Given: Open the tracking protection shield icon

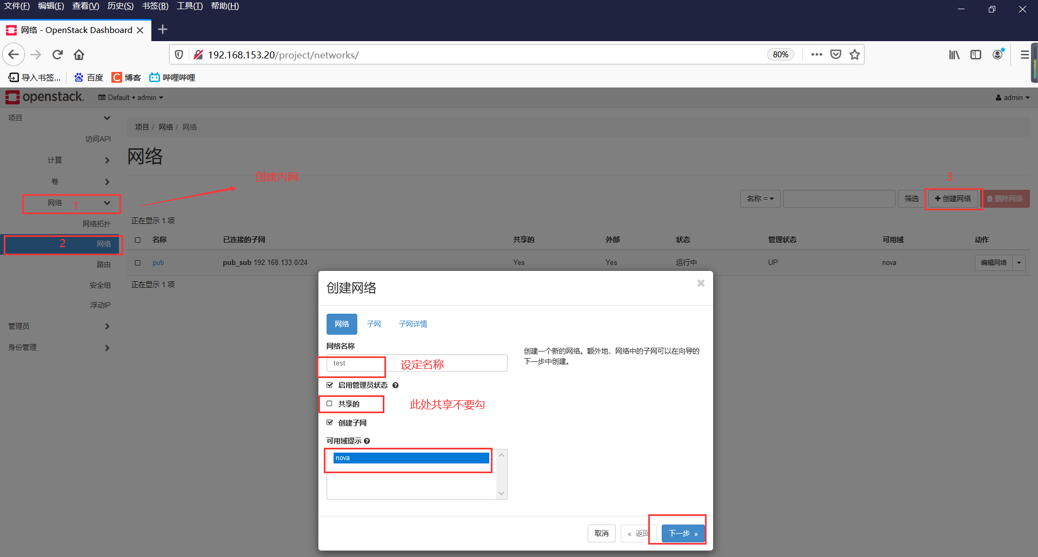Looking at the screenshot, I should (178, 54).
